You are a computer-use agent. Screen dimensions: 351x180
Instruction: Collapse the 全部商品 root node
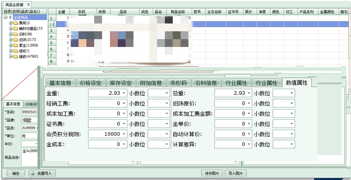[6, 17]
